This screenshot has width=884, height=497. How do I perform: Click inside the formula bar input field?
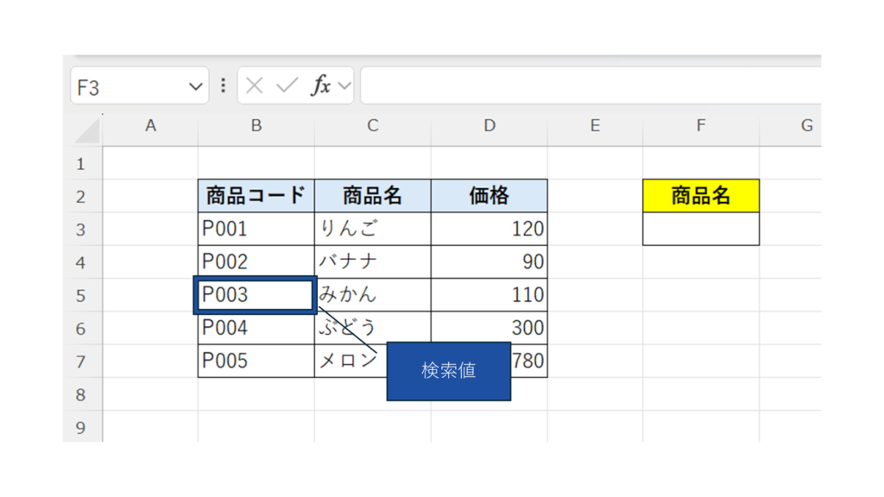[587, 85]
